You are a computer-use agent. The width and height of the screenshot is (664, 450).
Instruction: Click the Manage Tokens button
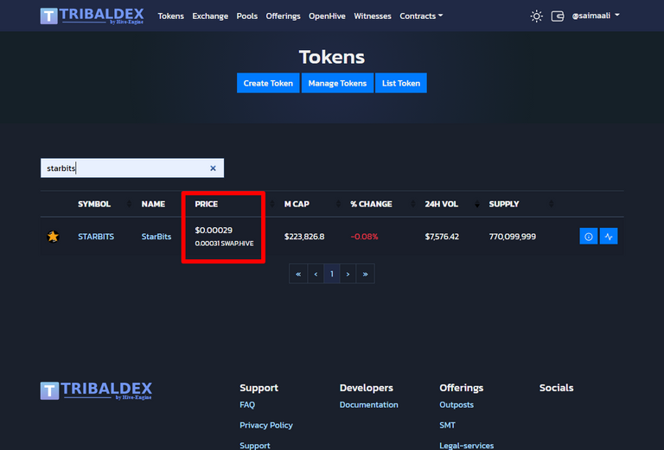click(337, 83)
